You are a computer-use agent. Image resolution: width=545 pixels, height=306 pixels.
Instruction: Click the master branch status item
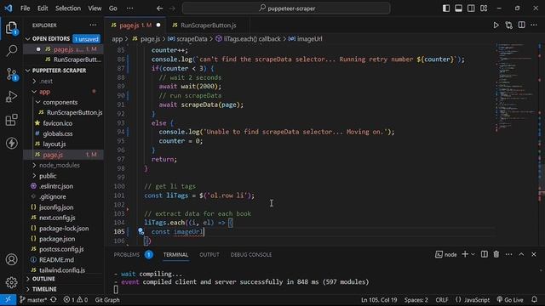click(x=33, y=300)
